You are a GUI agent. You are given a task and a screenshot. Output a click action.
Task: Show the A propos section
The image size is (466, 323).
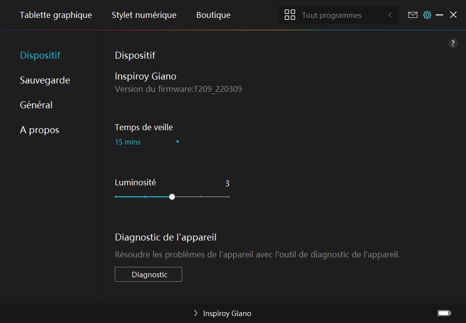click(39, 130)
